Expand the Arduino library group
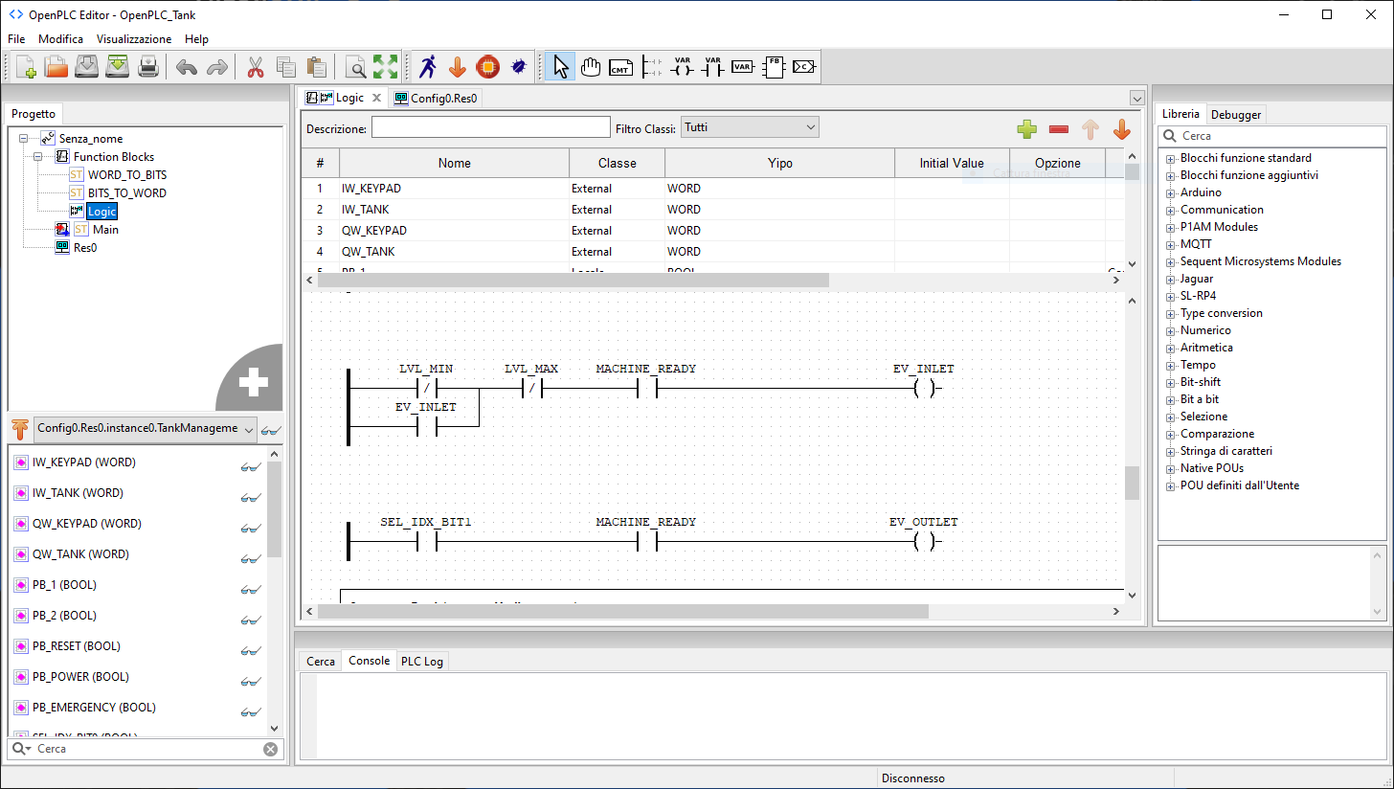Viewport: 1394px width, 789px height. click(x=1170, y=193)
